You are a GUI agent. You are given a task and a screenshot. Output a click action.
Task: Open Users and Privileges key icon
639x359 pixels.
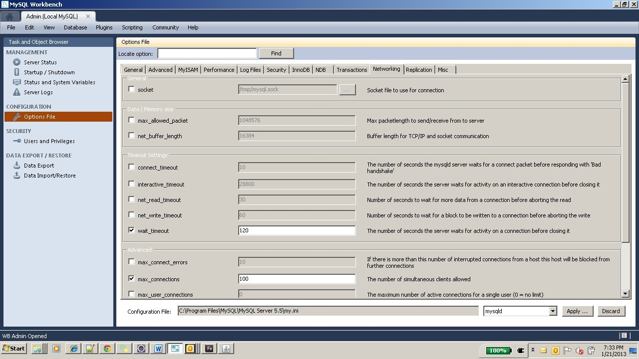16,141
